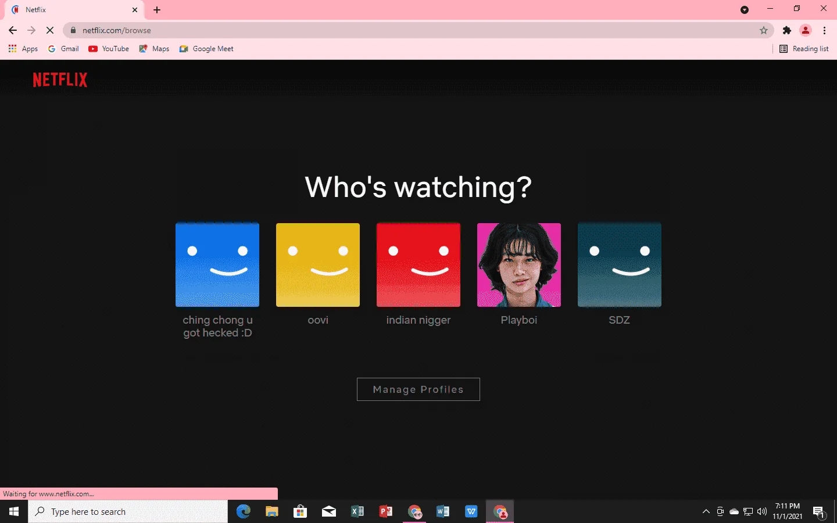
Task: Open Excel from the taskbar
Action: tap(357, 511)
